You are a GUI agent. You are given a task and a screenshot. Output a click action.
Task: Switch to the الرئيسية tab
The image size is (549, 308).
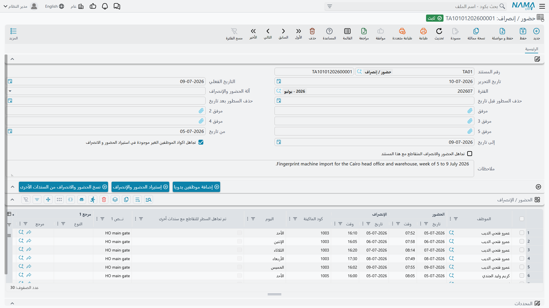point(532,49)
